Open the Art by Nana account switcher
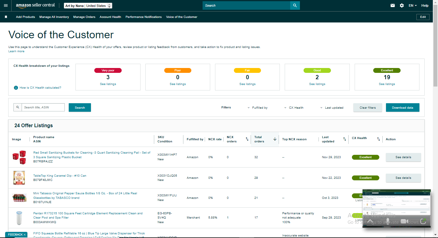This screenshot has width=438, height=238. [88, 6]
